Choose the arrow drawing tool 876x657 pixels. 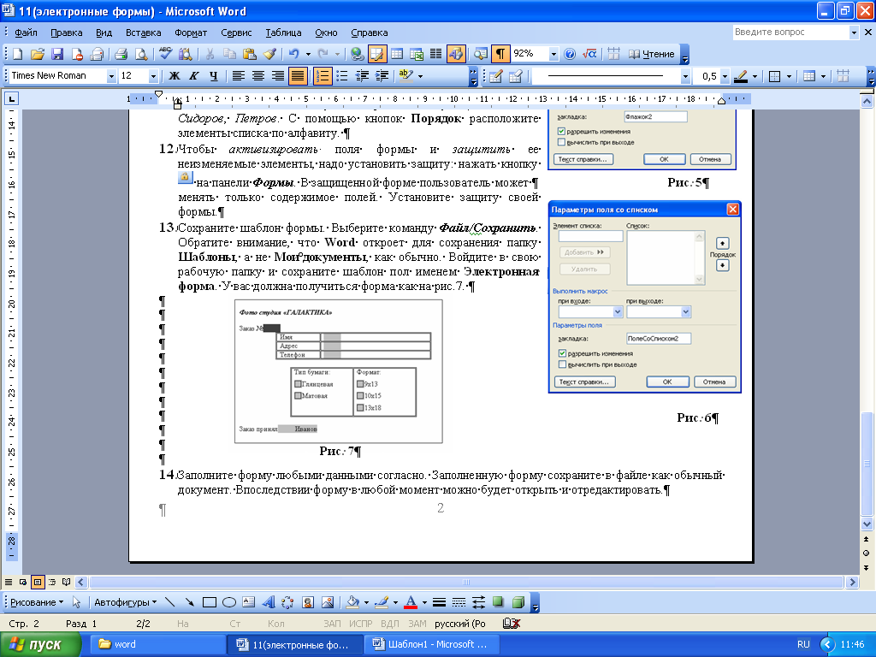[190, 602]
